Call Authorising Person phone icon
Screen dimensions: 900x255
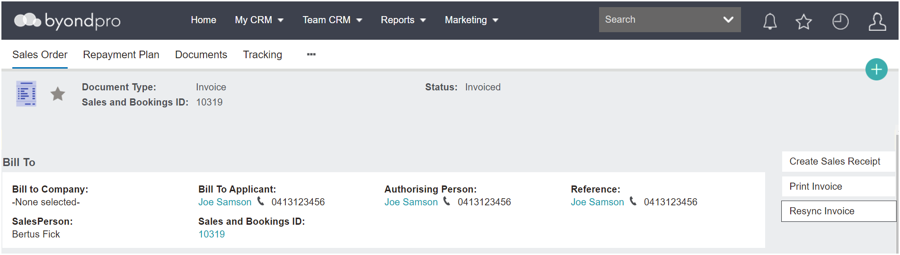tap(447, 202)
